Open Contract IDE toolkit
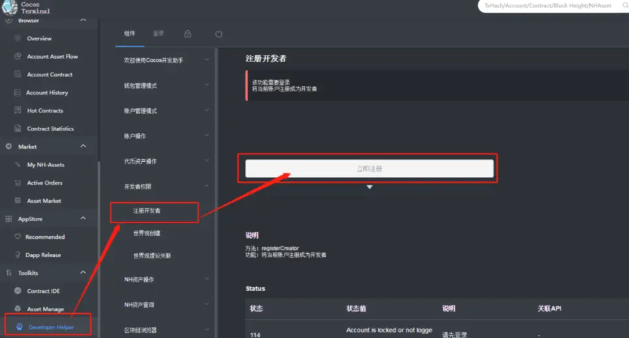The image size is (629, 338). tap(43, 291)
